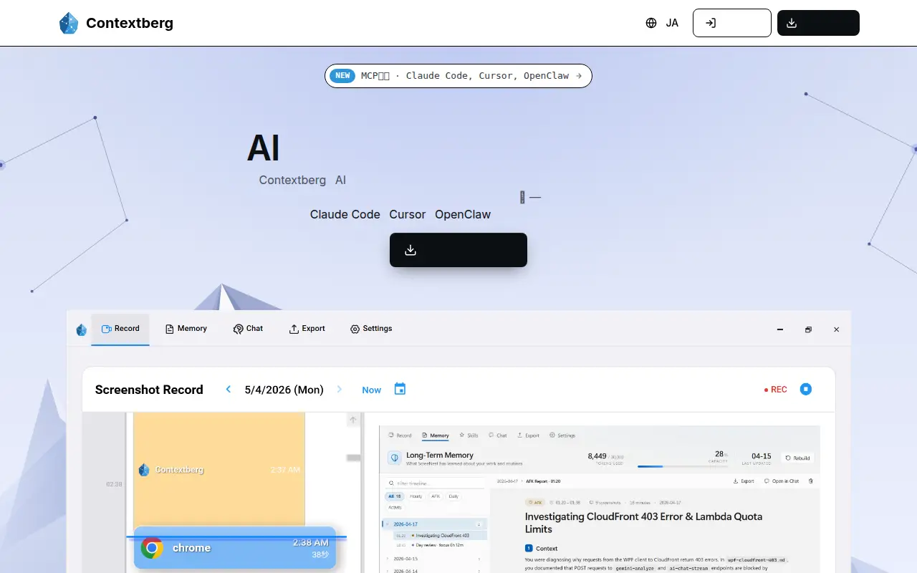The height and width of the screenshot is (573, 917).
Task: Switch to the Chat tab in the main app bar
Action: pos(248,329)
